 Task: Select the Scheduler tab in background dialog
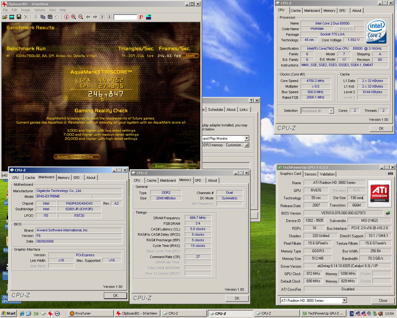tap(216, 110)
